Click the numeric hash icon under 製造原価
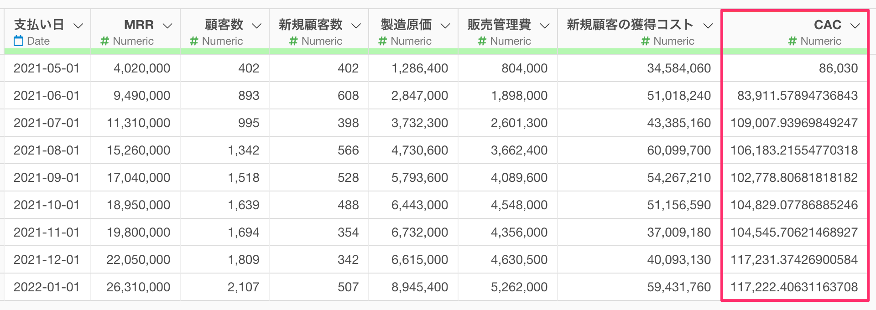This screenshot has height=310, width=876. (x=383, y=41)
